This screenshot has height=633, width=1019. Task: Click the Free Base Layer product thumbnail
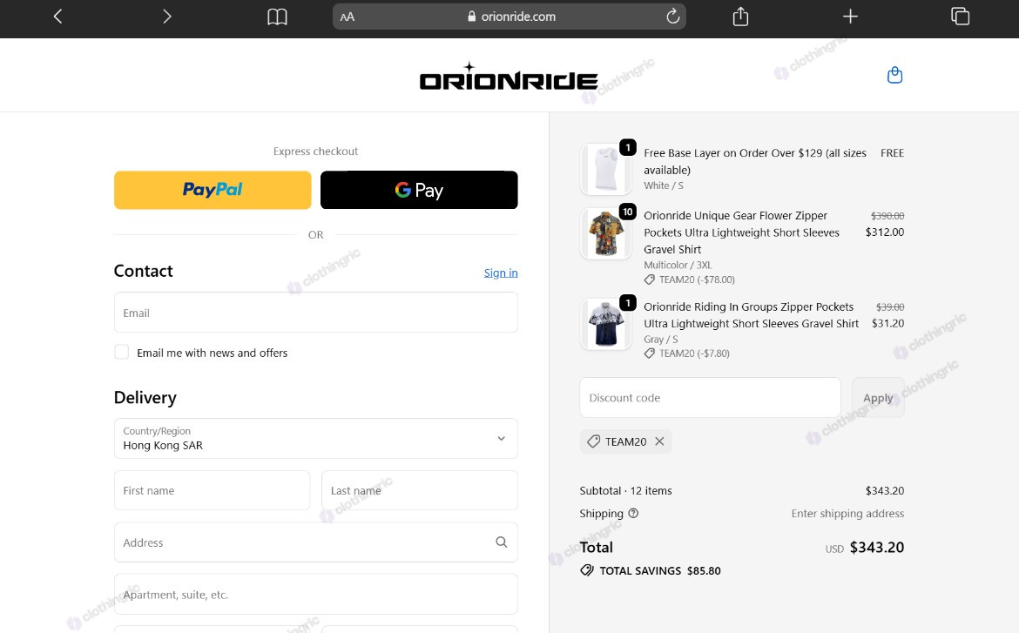605,169
